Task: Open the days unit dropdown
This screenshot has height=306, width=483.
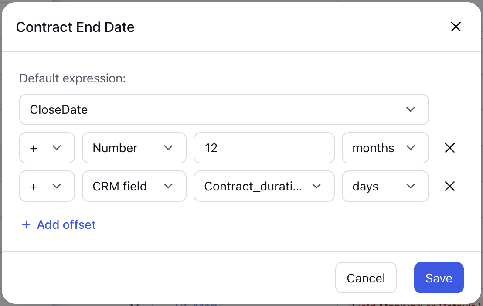Action: point(385,186)
